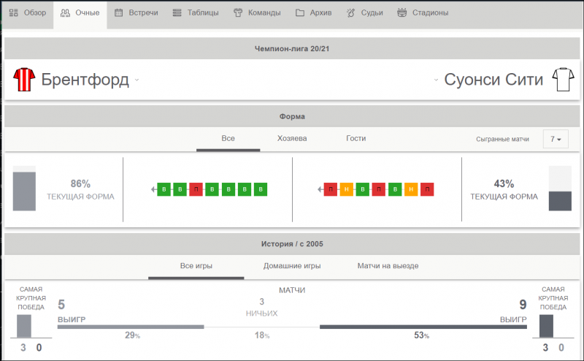Image resolution: width=584 pixels, height=361 pixels.
Task: Click the Судьи whistle icon
Action: [x=351, y=13]
